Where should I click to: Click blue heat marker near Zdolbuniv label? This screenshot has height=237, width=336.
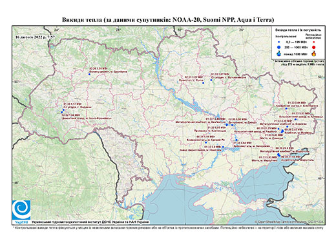coord(89,74)
